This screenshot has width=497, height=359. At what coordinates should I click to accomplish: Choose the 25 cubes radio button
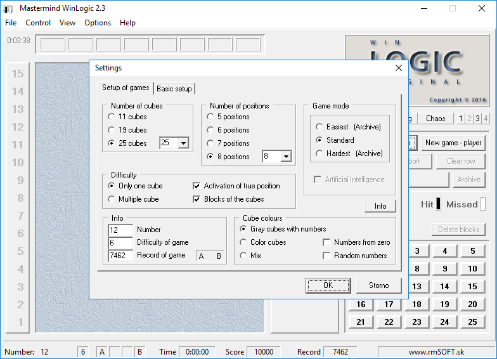click(112, 143)
